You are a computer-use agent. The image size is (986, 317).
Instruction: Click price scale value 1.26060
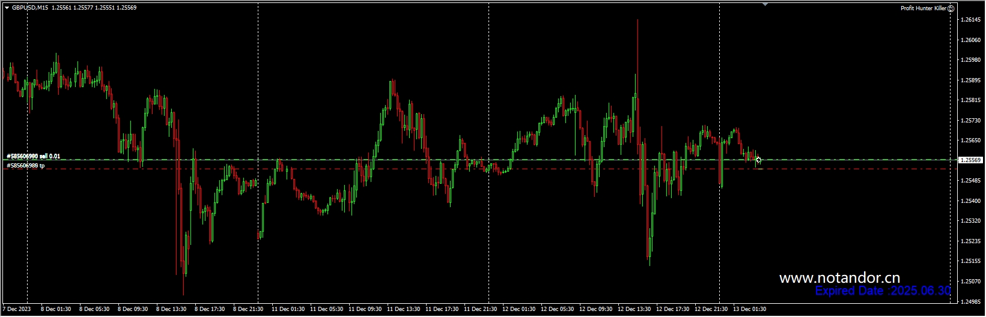click(971, 40)
